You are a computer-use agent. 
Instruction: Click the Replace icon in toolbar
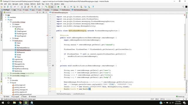coord(35,7)
